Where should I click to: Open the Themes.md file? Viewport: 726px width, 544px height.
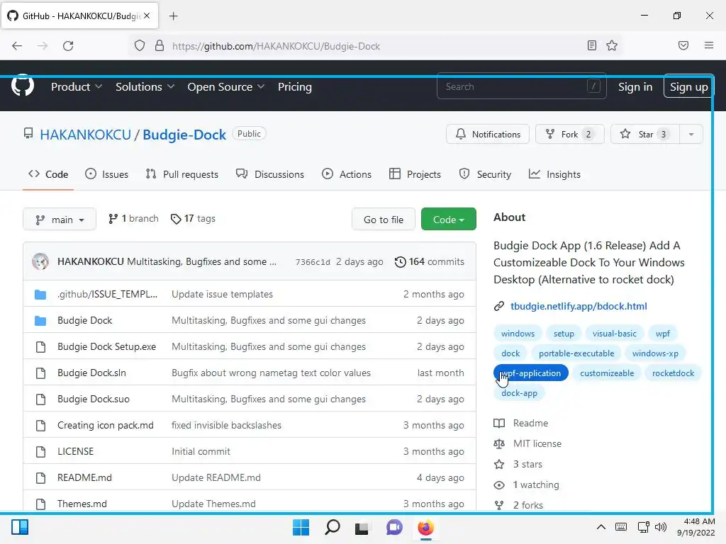(x=82, y=504)
